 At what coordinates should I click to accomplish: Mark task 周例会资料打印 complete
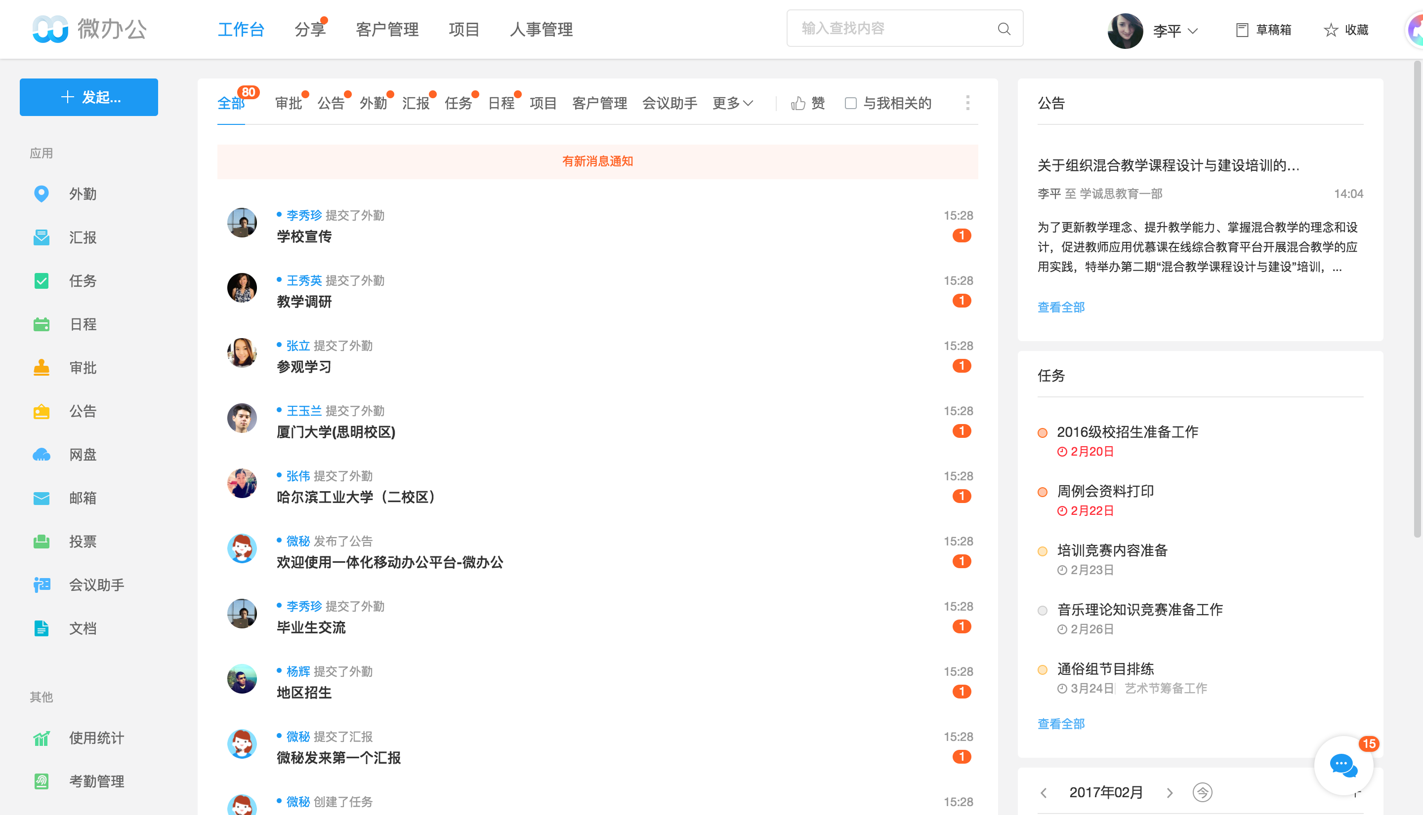click(x=1042, y=492)
